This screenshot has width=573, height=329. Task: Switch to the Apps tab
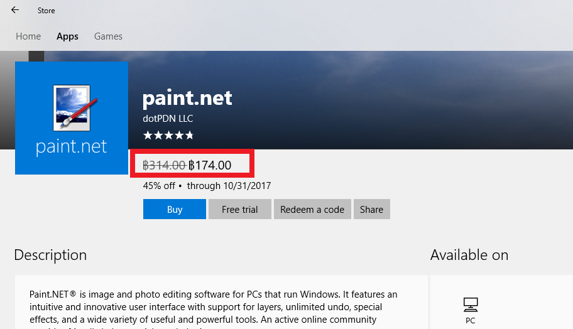point(67,36)
